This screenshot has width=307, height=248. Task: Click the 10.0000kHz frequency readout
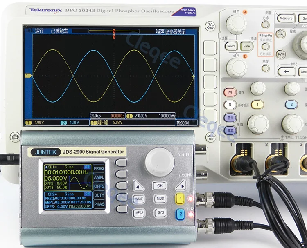click(x=167, y=116)
